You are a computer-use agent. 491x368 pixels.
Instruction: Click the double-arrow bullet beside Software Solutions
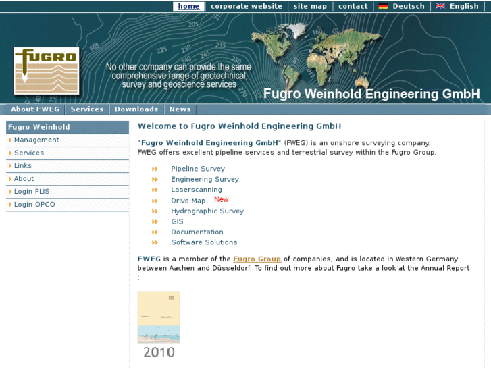coord(155,242)
